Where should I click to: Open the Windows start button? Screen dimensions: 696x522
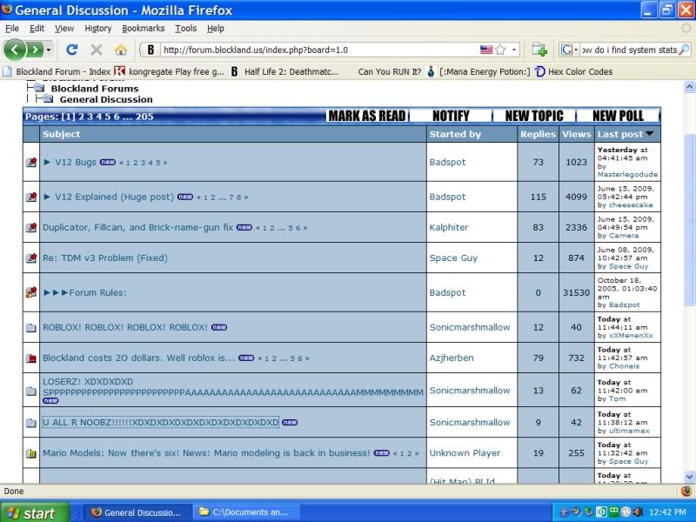[x=34, y=512]
